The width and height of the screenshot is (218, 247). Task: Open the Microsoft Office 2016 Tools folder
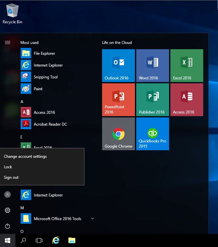57,219
